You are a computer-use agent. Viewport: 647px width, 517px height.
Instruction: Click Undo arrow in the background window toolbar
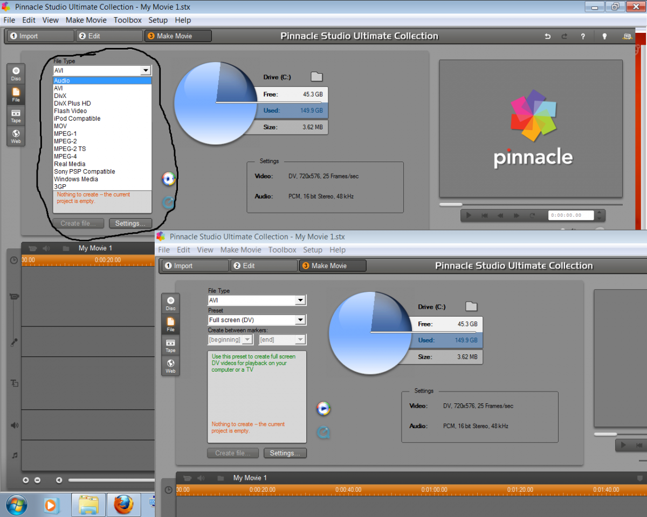tap(548, 36)
